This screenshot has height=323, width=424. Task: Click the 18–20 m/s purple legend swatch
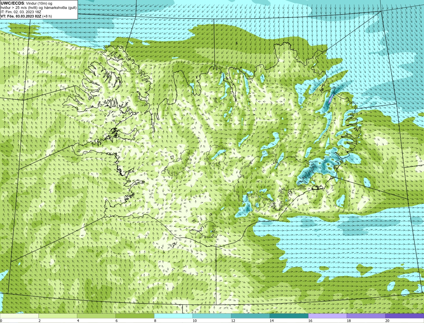(x=366, y=316)
